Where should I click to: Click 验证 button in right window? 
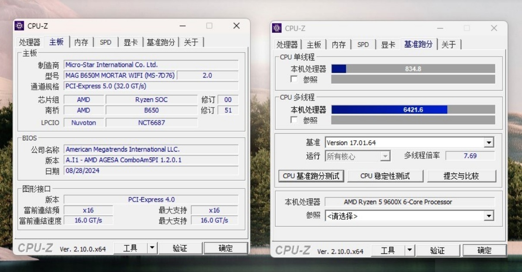(x=437, y=250)
